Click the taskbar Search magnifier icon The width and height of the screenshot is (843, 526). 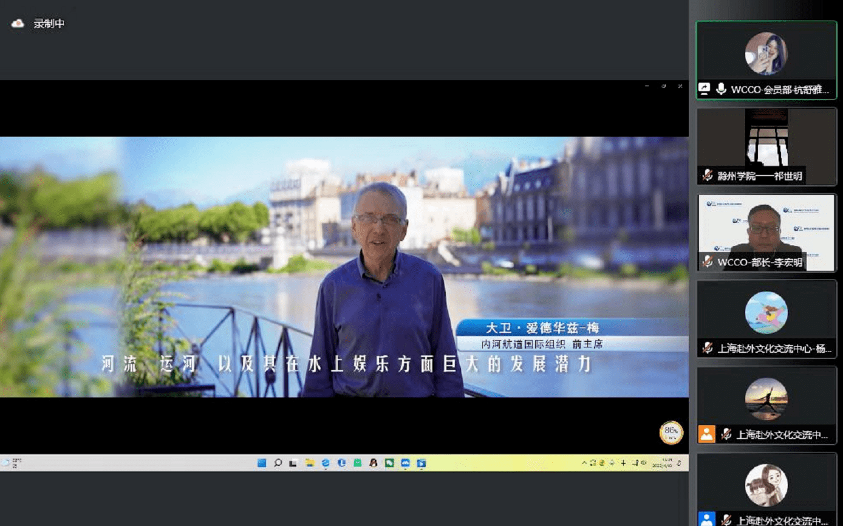click(x=278, y=463)
